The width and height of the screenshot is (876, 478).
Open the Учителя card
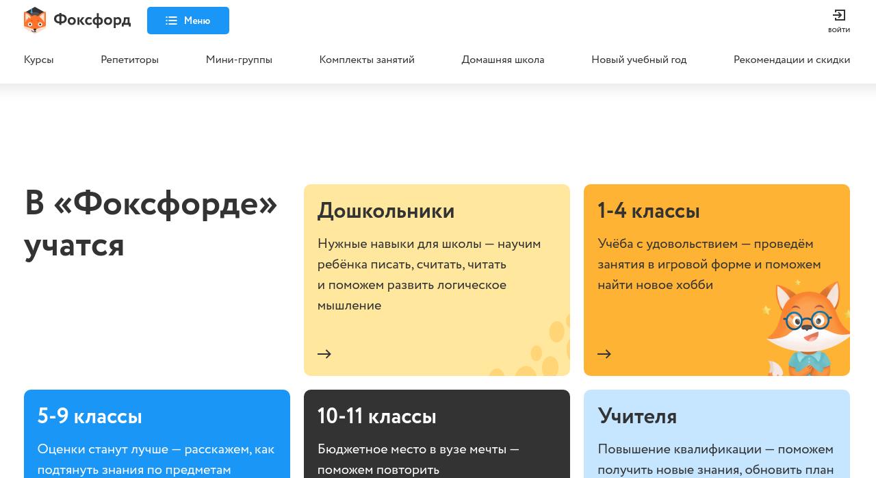pos(717,433)
